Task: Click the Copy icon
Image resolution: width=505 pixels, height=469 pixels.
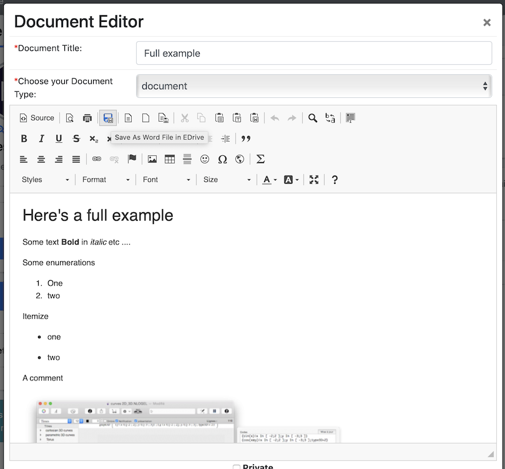Action: point(202,118)
